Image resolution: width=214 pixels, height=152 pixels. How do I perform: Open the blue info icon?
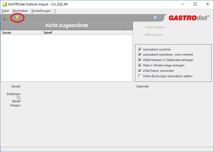pos(155,18)
